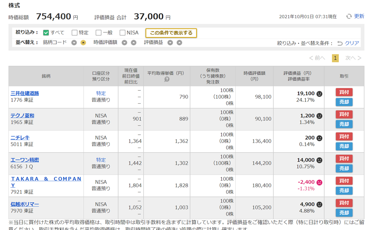
Task: Sort 銘柄コード ascending with up arrow
Action: coord(83,43)
